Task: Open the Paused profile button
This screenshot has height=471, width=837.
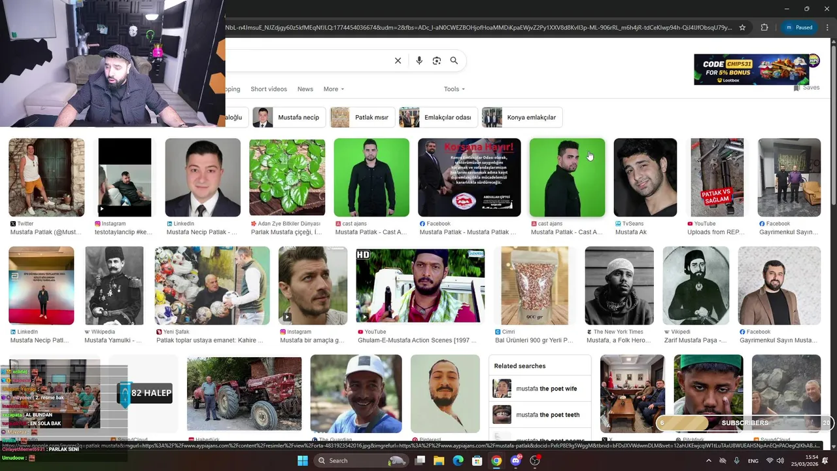Action: [799, 27]
